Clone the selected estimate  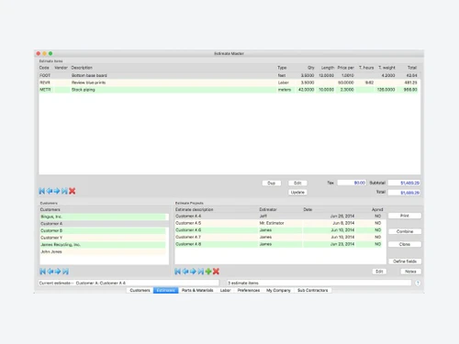[405, 244]
